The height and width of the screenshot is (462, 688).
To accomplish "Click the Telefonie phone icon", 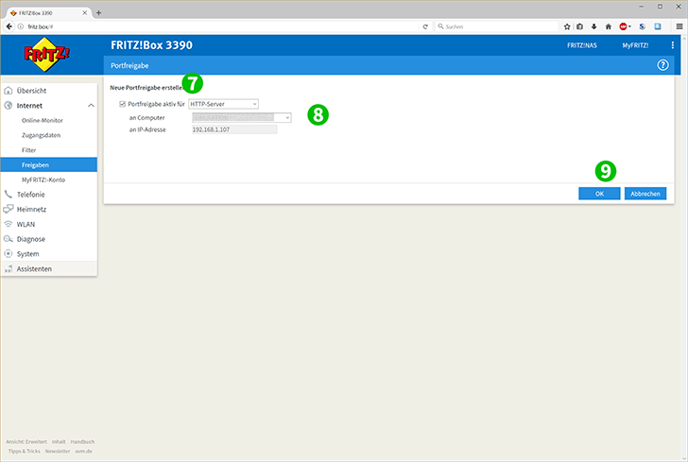I will (x=8, y=194).
